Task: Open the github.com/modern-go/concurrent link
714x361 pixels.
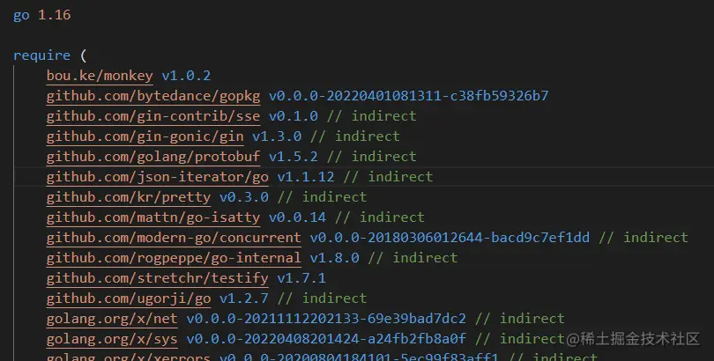Action: [x=174, y=238]
